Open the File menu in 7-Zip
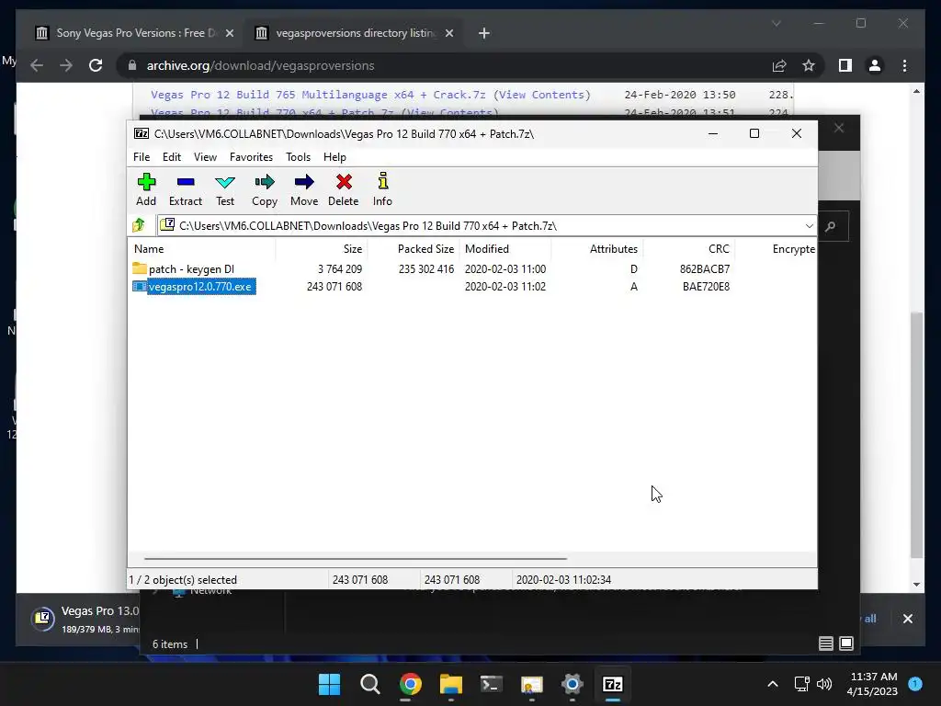Image resolution: width=941 pixels, height=706 pixels. coord(142,157)
